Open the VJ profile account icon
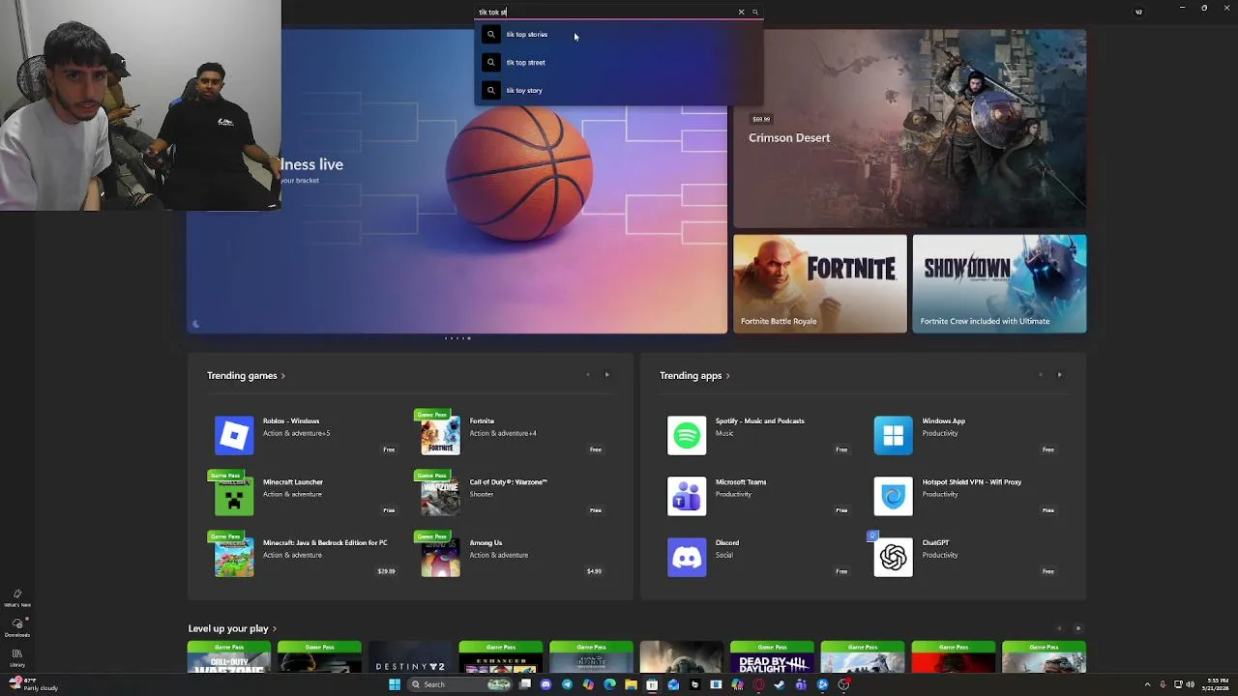Image resolution: width=1238 pixels, height=696 pixels. coord(1138,13)
